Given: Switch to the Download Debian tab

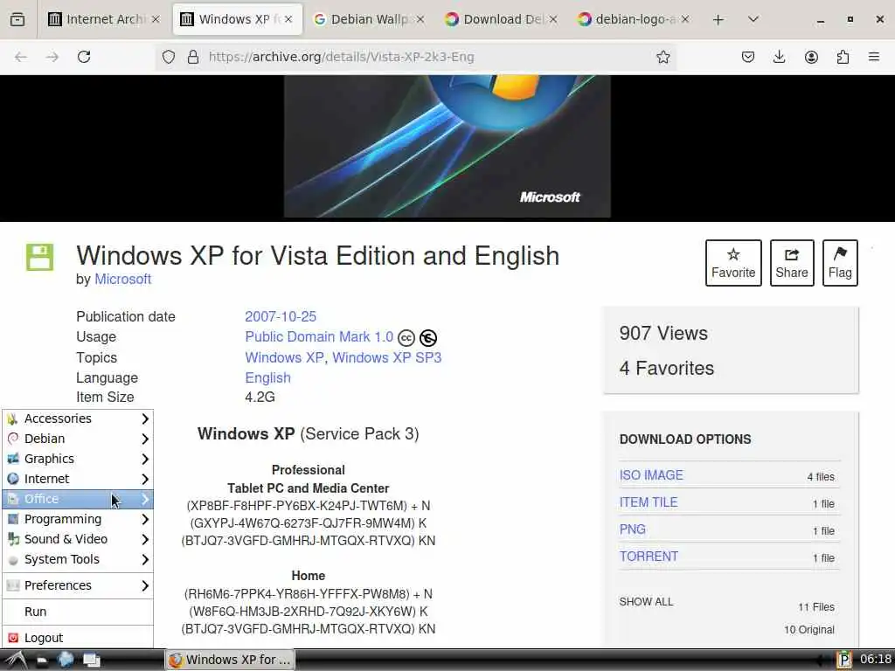Looking at the screenshot, I should (x=501, y=19).
